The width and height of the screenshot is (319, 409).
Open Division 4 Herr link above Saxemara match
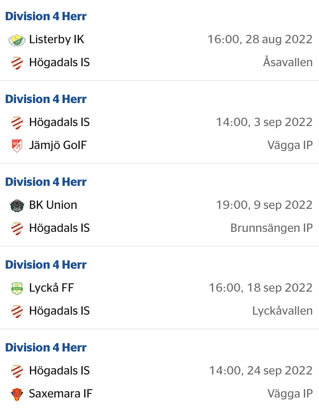click(x=46, y=347)
